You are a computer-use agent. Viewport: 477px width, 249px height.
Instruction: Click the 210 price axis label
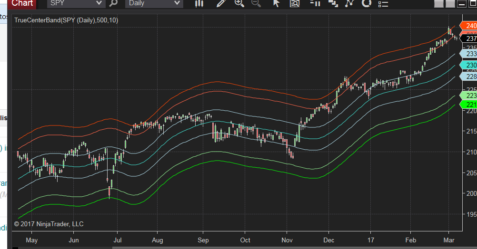pos(471,152)
